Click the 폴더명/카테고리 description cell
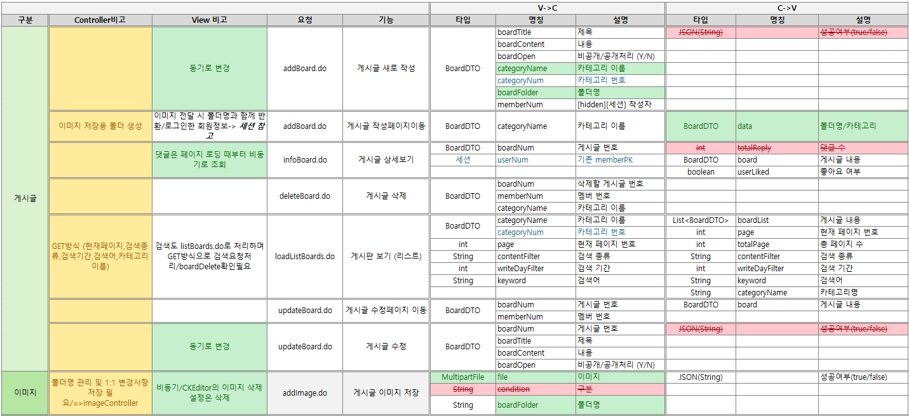 (x=863, y=126)
